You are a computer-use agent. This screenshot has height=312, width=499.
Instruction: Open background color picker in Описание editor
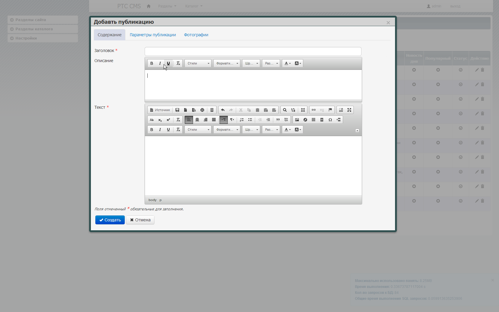point(298,63)
